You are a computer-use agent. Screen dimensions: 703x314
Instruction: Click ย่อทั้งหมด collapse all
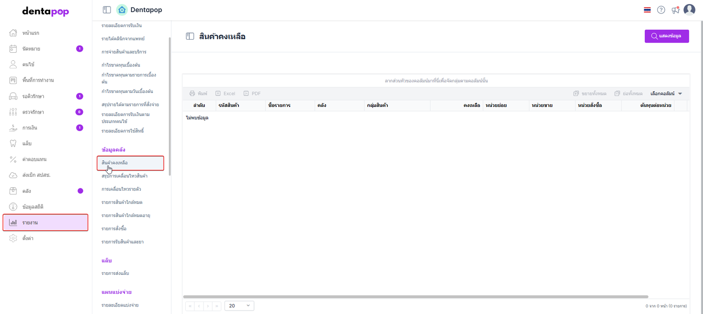point(628,93)
